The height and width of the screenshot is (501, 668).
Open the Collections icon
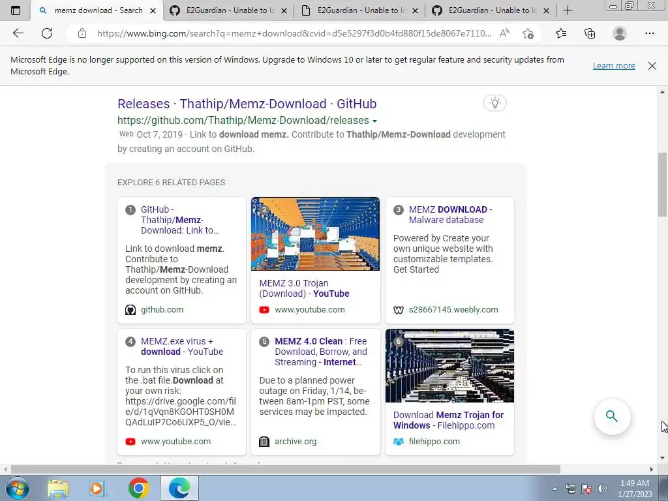tap(590, 33)
